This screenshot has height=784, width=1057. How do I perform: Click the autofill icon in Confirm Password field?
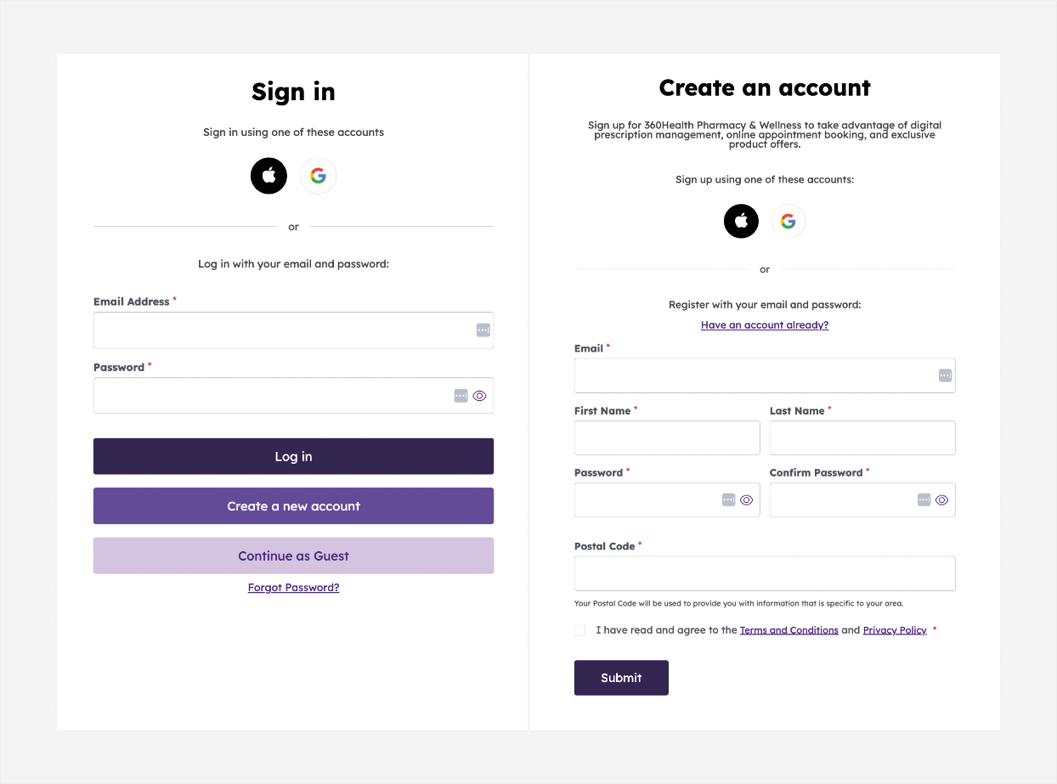tap(923, 499)
